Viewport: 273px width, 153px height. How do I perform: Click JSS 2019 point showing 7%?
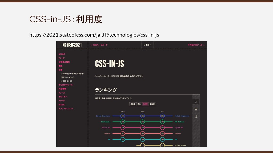[x=123, y=139]
